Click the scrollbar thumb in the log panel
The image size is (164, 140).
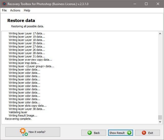click(160, 117)
